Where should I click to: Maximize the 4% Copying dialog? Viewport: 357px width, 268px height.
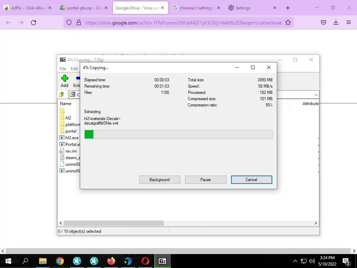[252, 67]
